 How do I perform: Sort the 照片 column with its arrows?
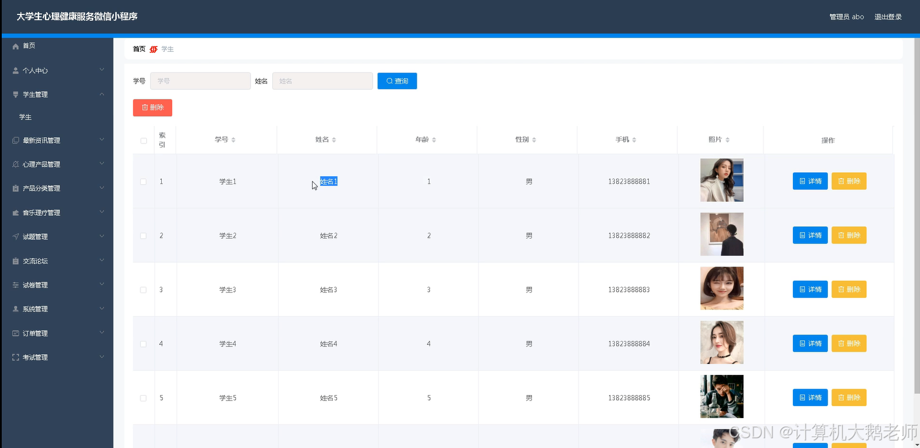[x=728, y=140]
